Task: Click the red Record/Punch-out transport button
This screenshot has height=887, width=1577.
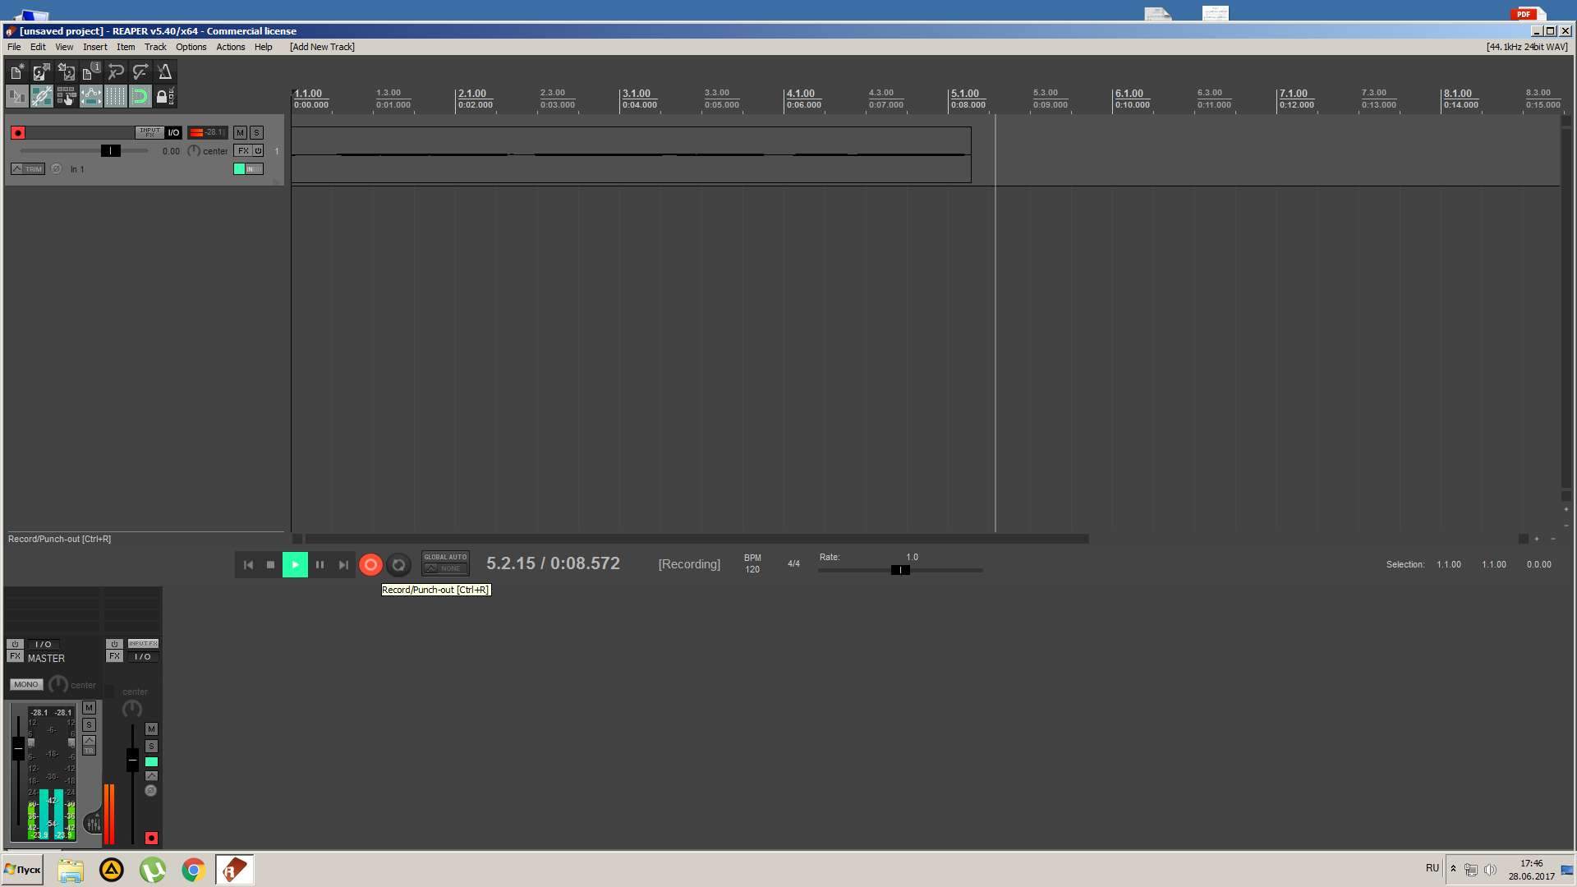Action: 370,565
